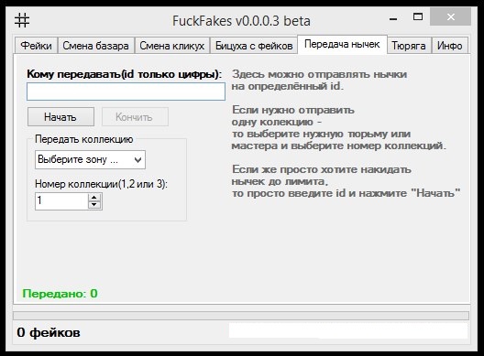Expand the Выберите зону dropdown
The width and height of the screenshot is (484, 356).
point(90,159)
